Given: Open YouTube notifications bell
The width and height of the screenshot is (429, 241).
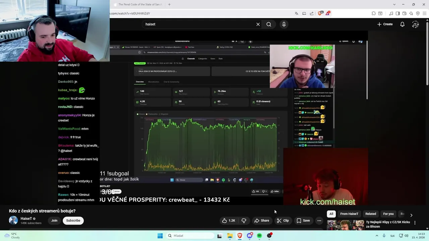Looking at the screenshot, I should pyautogui.click(x=402, y=24).
